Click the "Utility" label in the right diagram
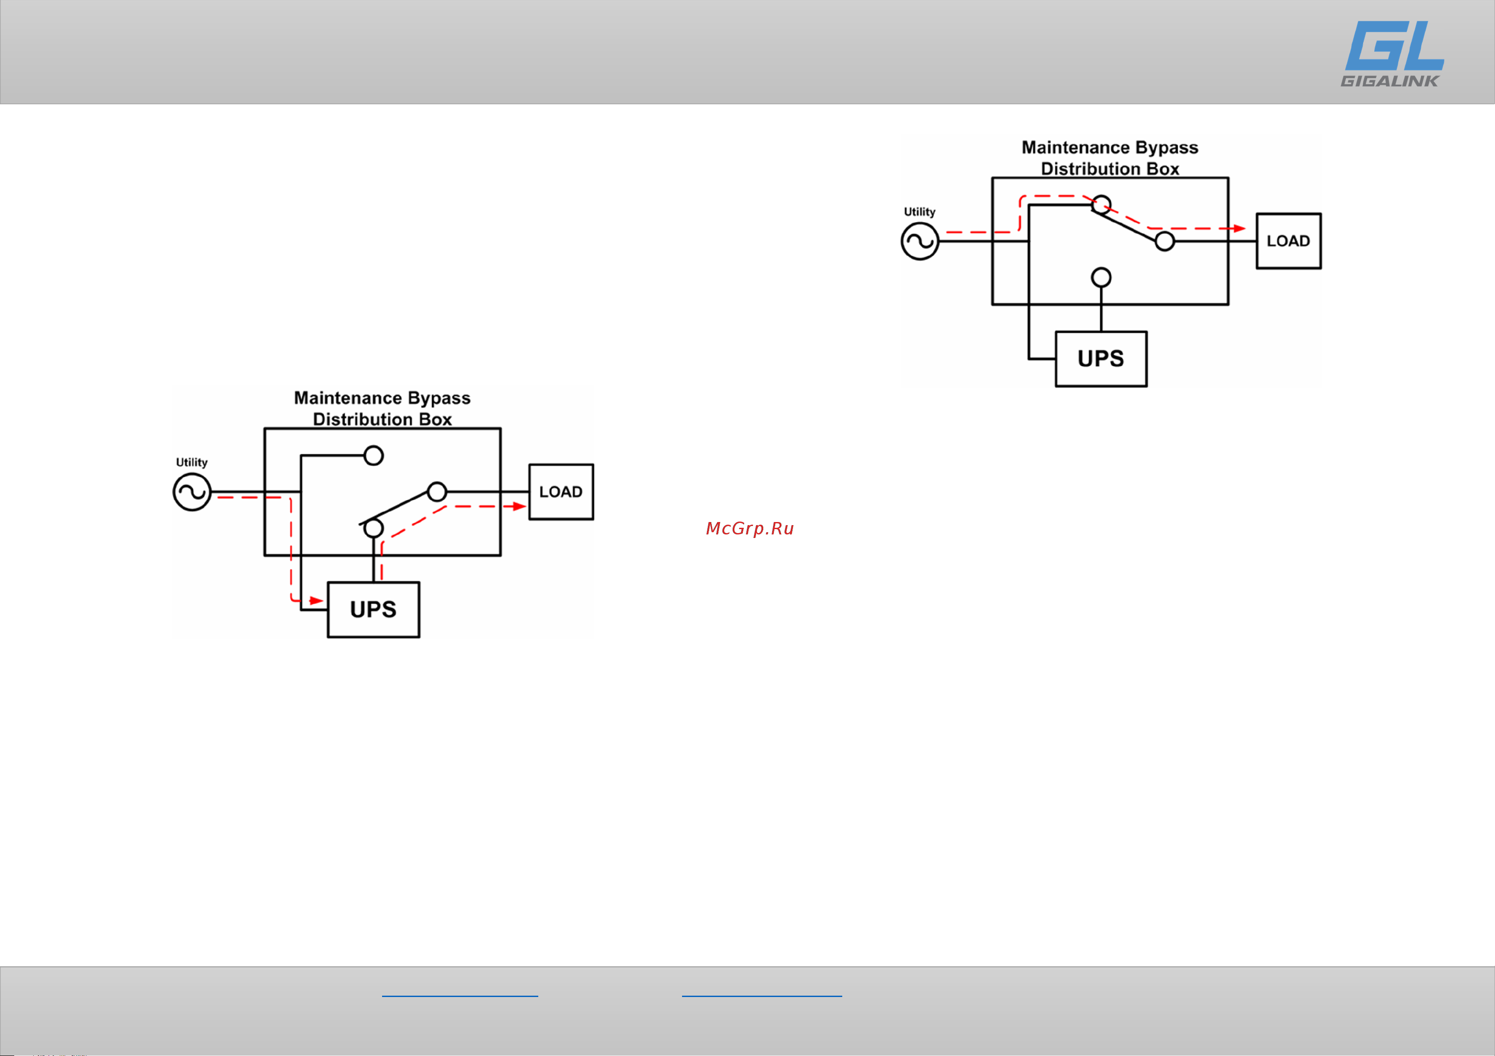1495x1056 pixels. click(919, 212)
